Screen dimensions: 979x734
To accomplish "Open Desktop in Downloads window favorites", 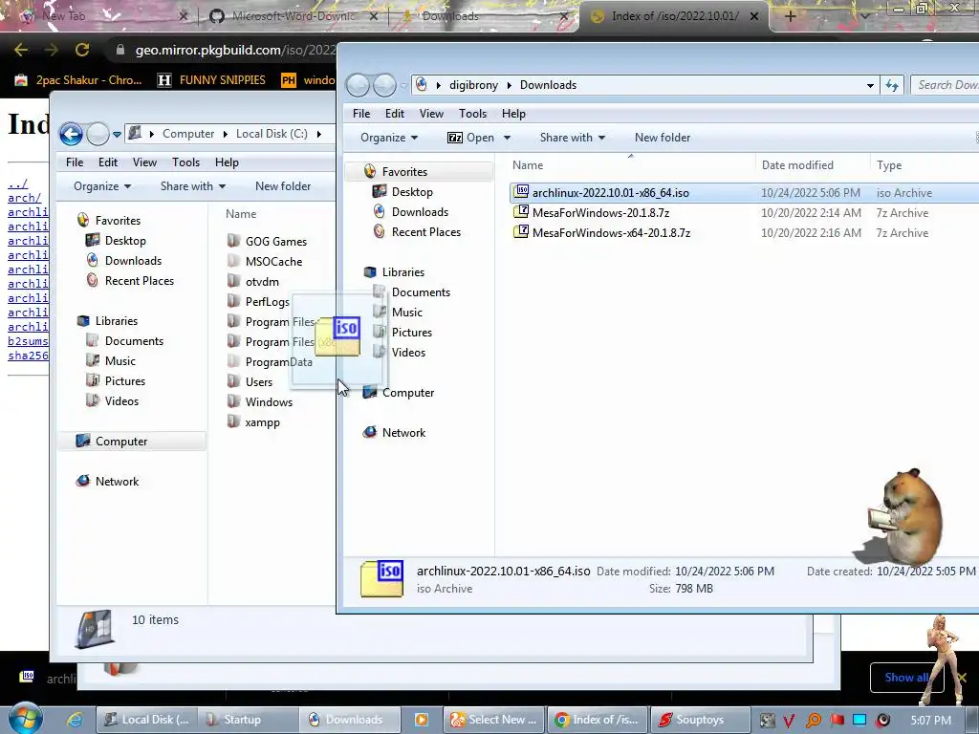I will [x=411, y=191].
